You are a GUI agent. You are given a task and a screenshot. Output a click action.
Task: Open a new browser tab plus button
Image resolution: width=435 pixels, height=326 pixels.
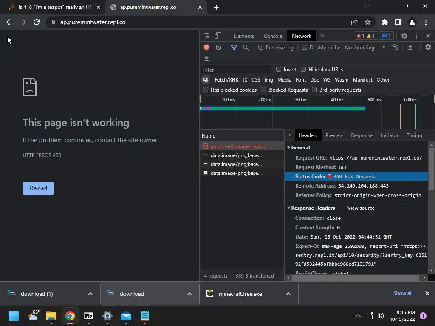(x=216, y=7)
